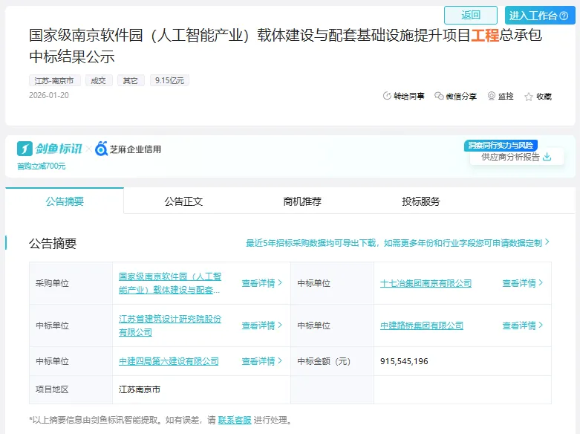
Task: Click the download icon on 供应商分析报告
Action: [547, 157]
